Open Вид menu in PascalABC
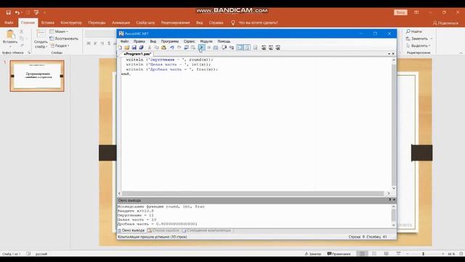 153,41
